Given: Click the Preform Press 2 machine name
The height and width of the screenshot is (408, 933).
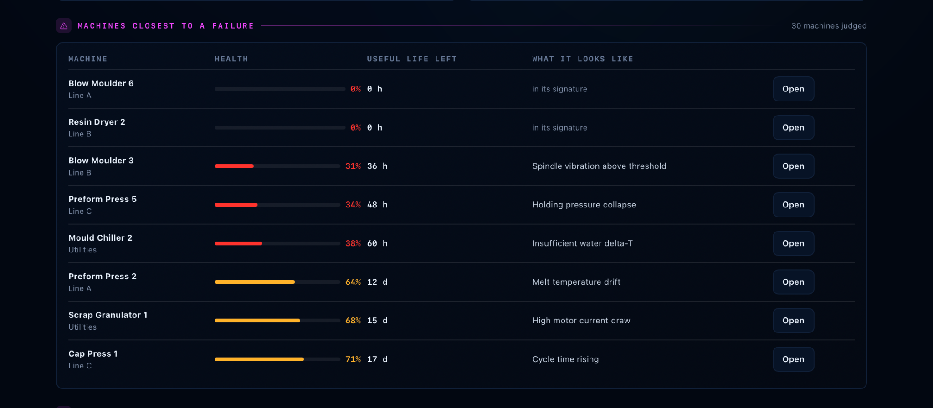Looking at the screenshot, I should click(x=103, y=277).
